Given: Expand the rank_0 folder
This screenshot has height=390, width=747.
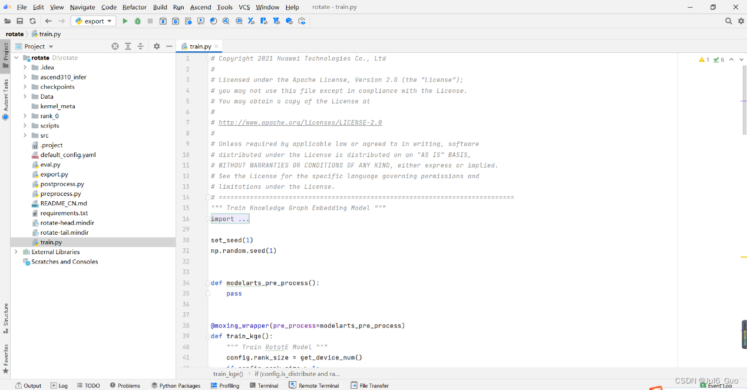Looking at the screenshot, I should click(25, 116).
